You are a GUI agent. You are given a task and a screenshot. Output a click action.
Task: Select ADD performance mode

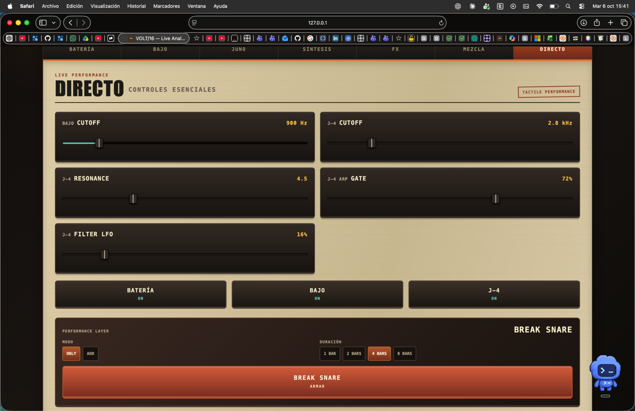click(x=91, y=353)
